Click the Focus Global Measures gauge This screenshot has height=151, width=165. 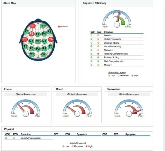point(26,108)
